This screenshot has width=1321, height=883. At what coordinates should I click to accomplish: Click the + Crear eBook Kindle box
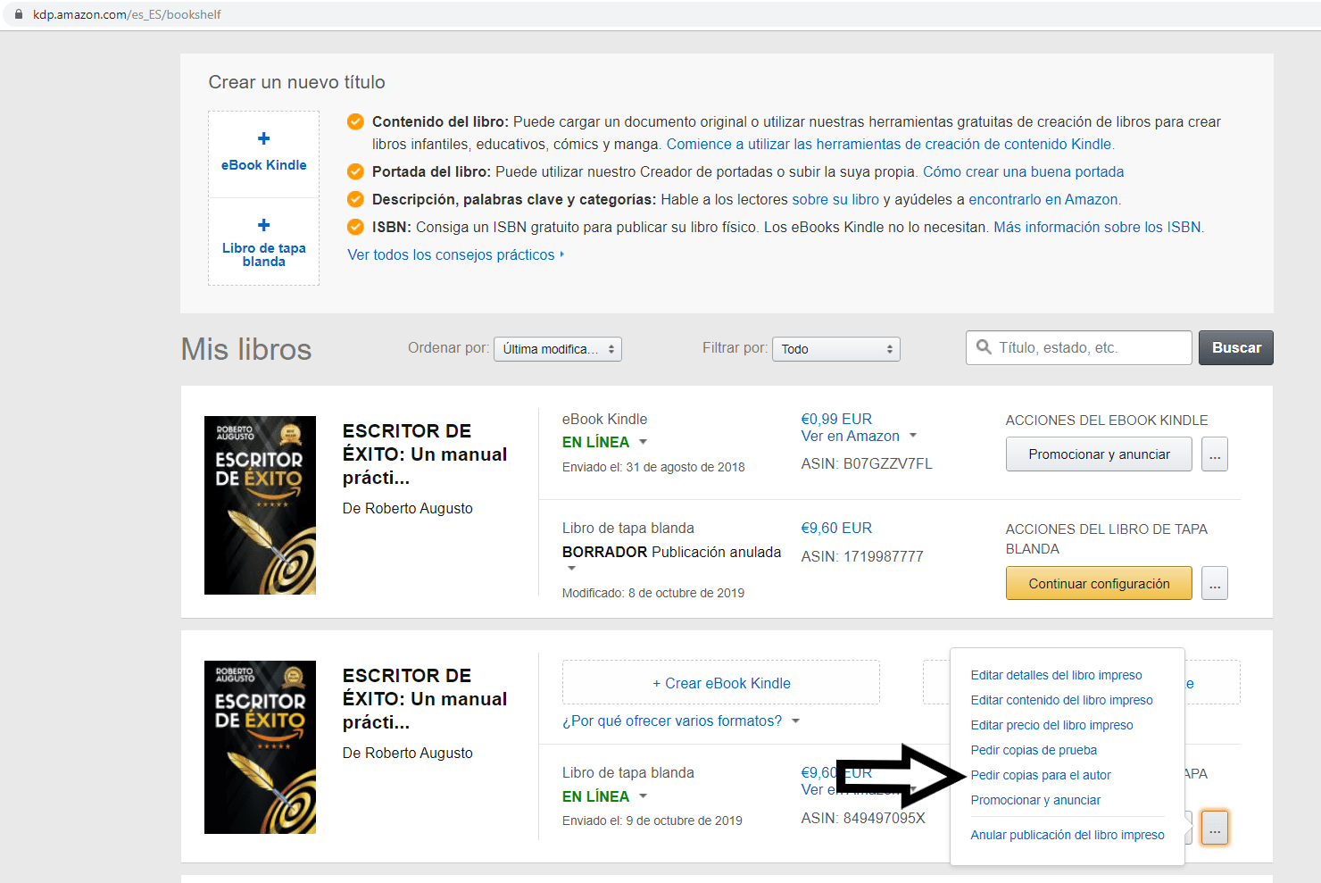click(x=721, y=683)
